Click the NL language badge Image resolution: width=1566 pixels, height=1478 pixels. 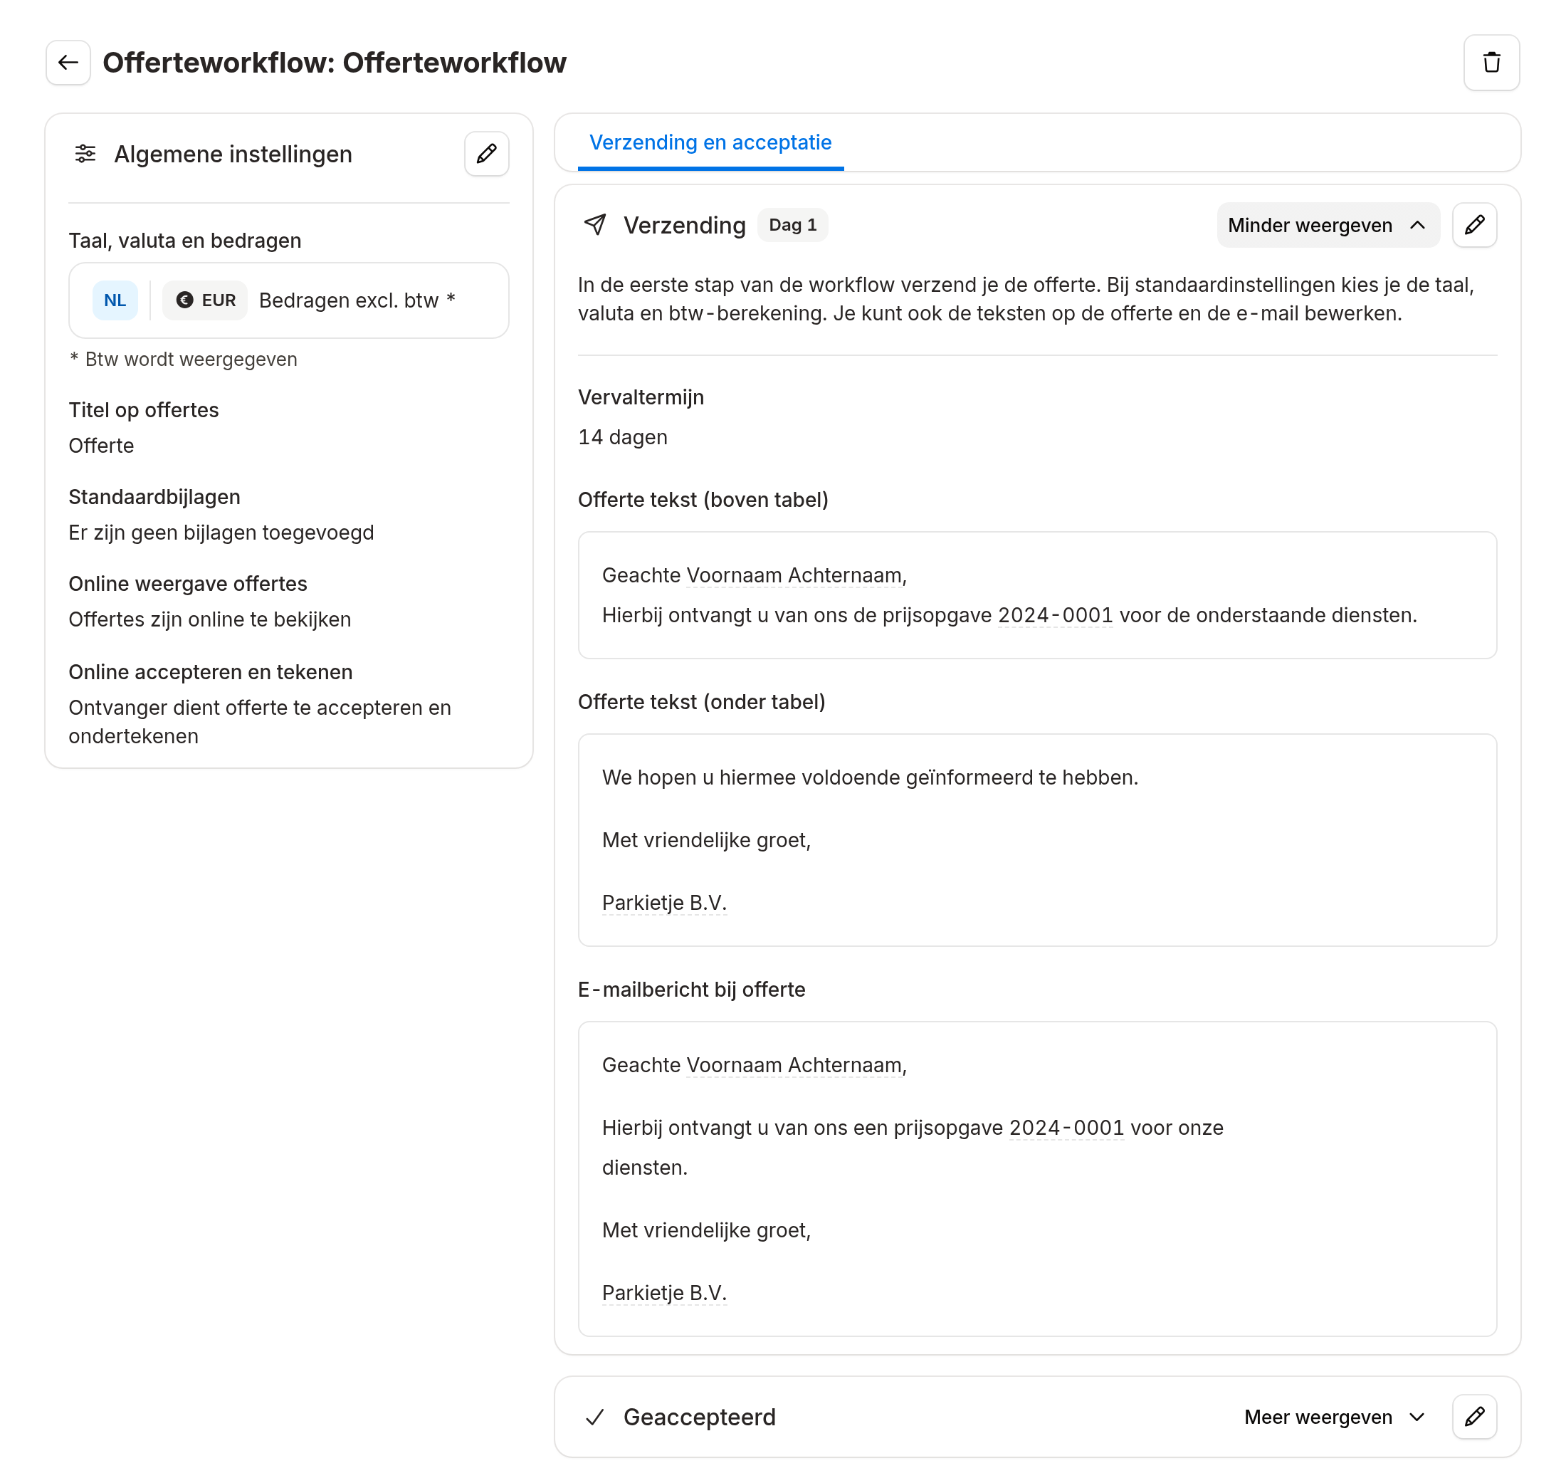click(115, 300)
